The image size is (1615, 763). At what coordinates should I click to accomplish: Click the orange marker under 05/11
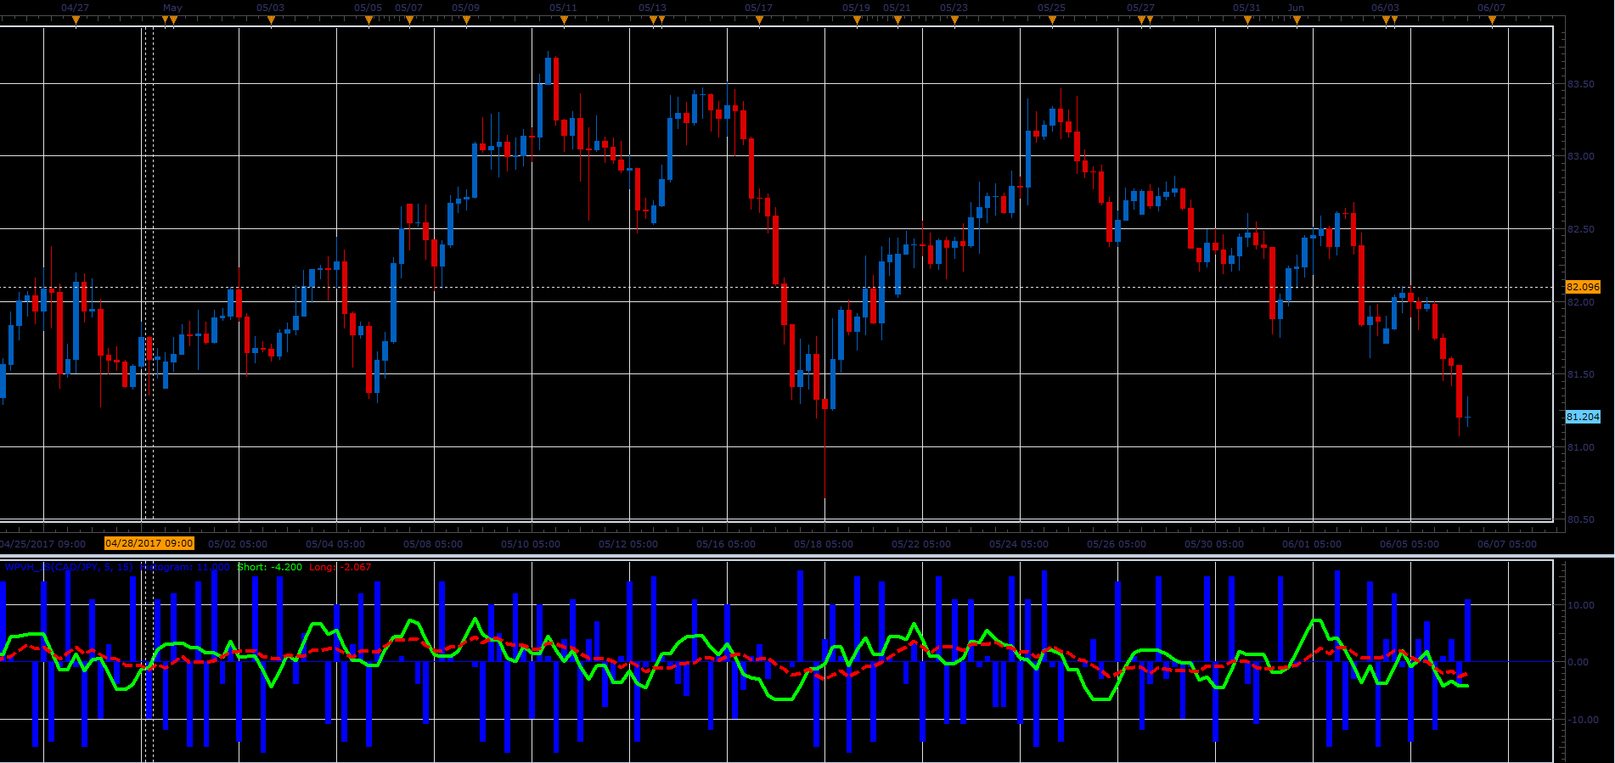click(564, 20)
